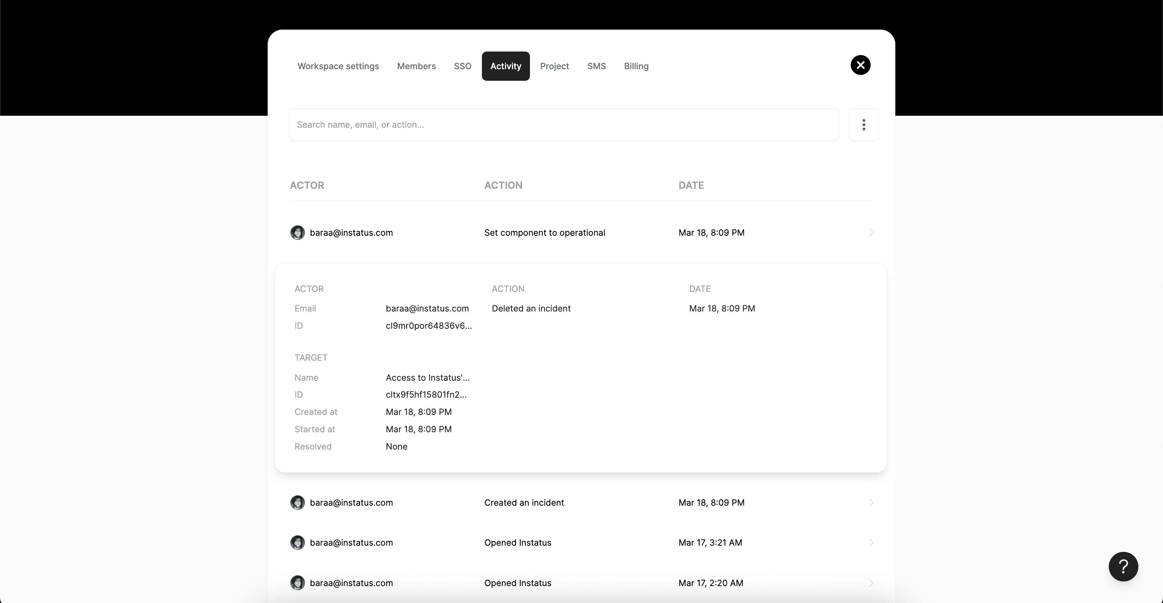Expand the Opened Instatus Mar 17 entry
Screen dimensions: 1163x603
581,542
